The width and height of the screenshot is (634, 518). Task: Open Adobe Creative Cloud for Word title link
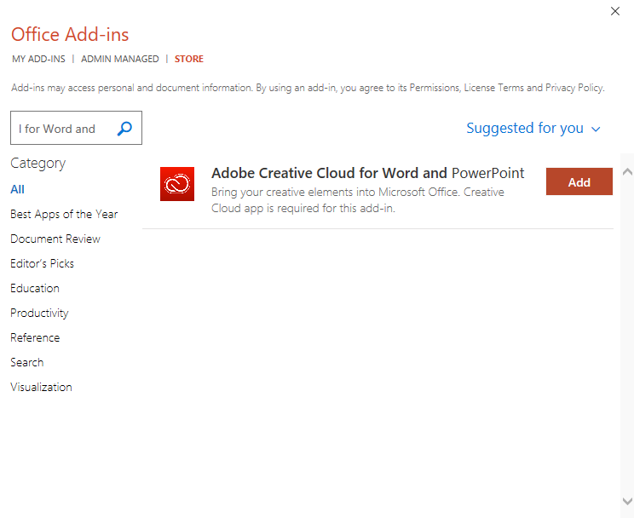(367, 173)
